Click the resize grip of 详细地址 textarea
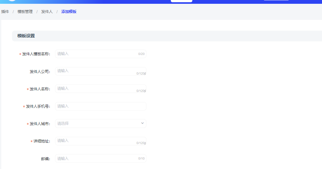This screenshot has width=322, height=169. 145,143
